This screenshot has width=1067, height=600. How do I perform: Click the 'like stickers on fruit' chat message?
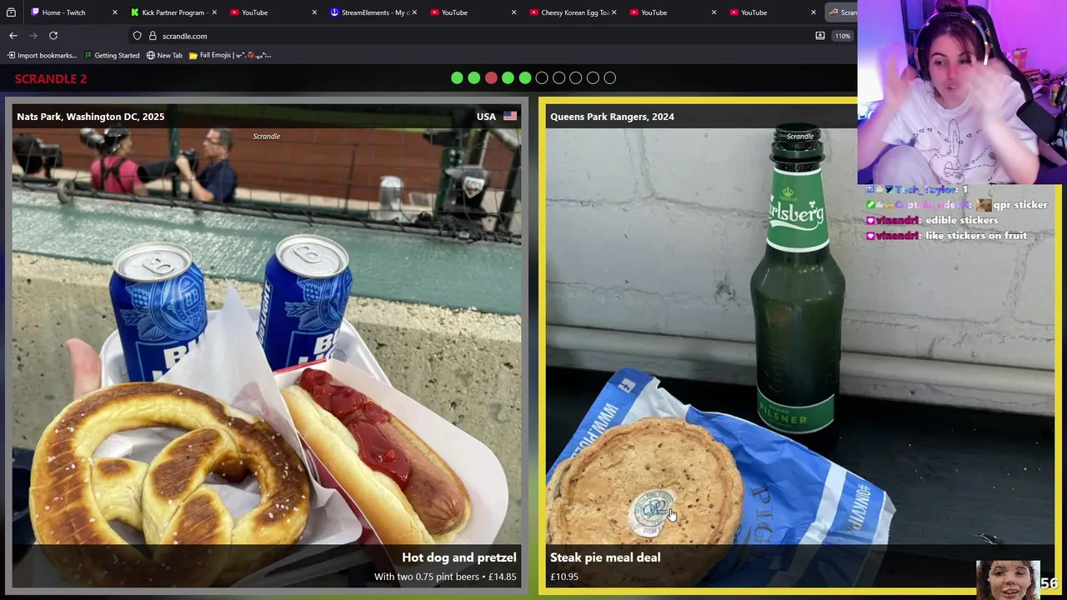(x=975, y=236)
